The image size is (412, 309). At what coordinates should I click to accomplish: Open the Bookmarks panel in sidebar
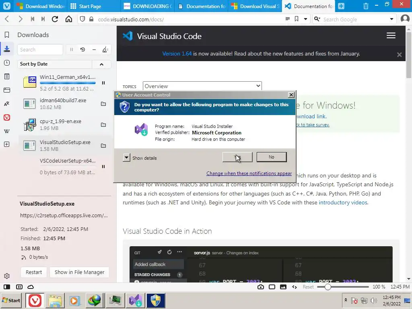[7, 35]
